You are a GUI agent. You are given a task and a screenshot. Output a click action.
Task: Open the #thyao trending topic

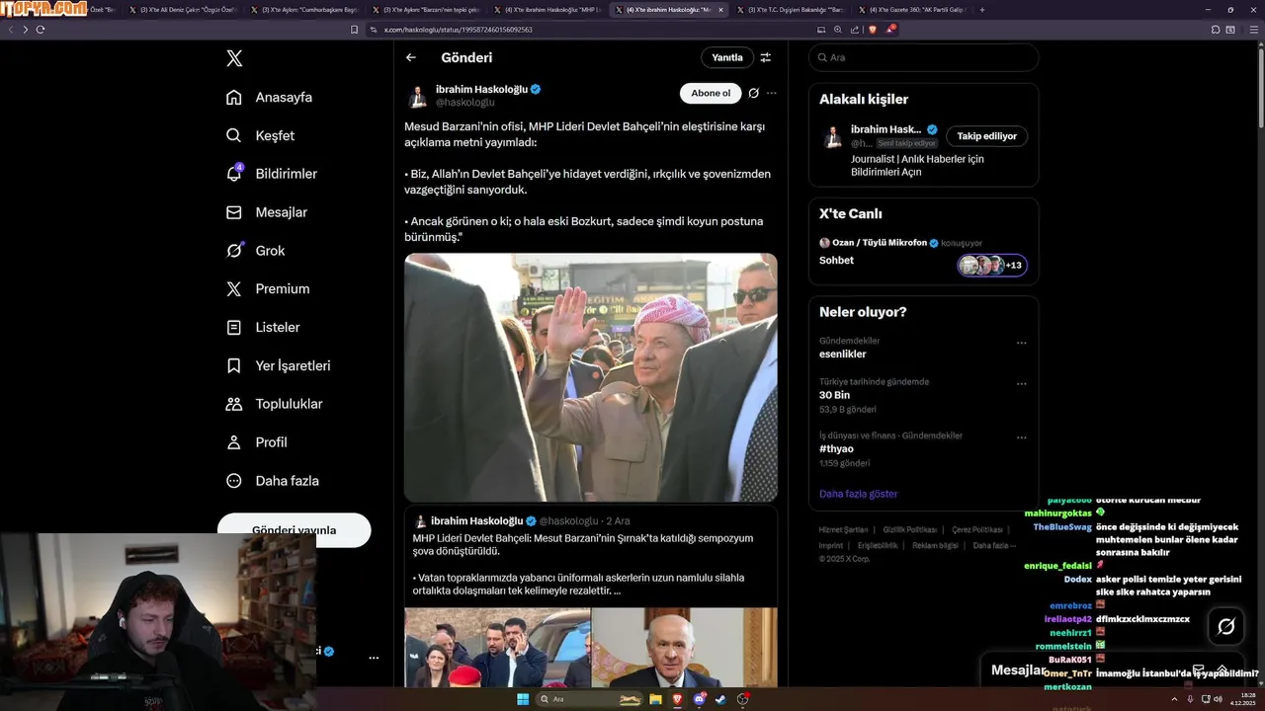tap(836, 448)
